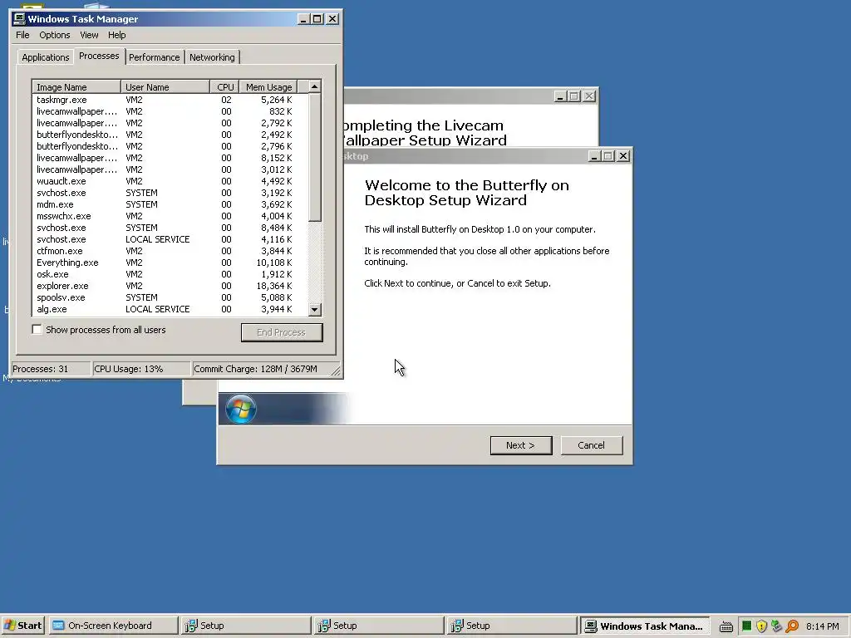Image resolution: width=851 pixels, height=638 pixels.
Task: Select the alg.exe process row
Action: pos(170,309)
